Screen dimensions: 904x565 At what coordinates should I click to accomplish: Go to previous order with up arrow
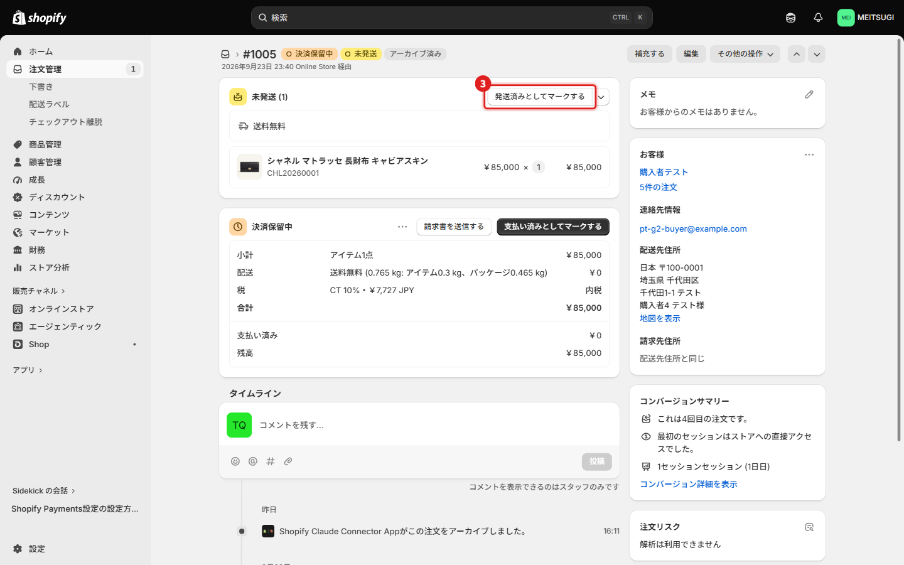click(x=797, y=54)
